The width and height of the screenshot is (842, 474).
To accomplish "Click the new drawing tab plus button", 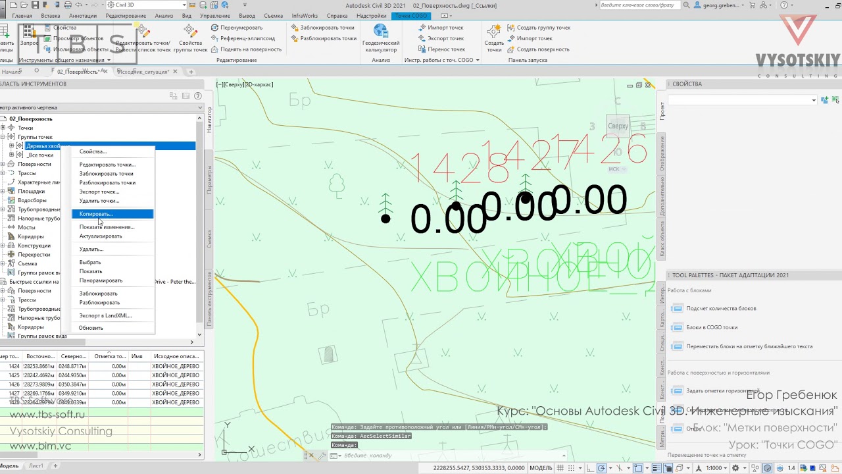I will [x=191, y=71].
